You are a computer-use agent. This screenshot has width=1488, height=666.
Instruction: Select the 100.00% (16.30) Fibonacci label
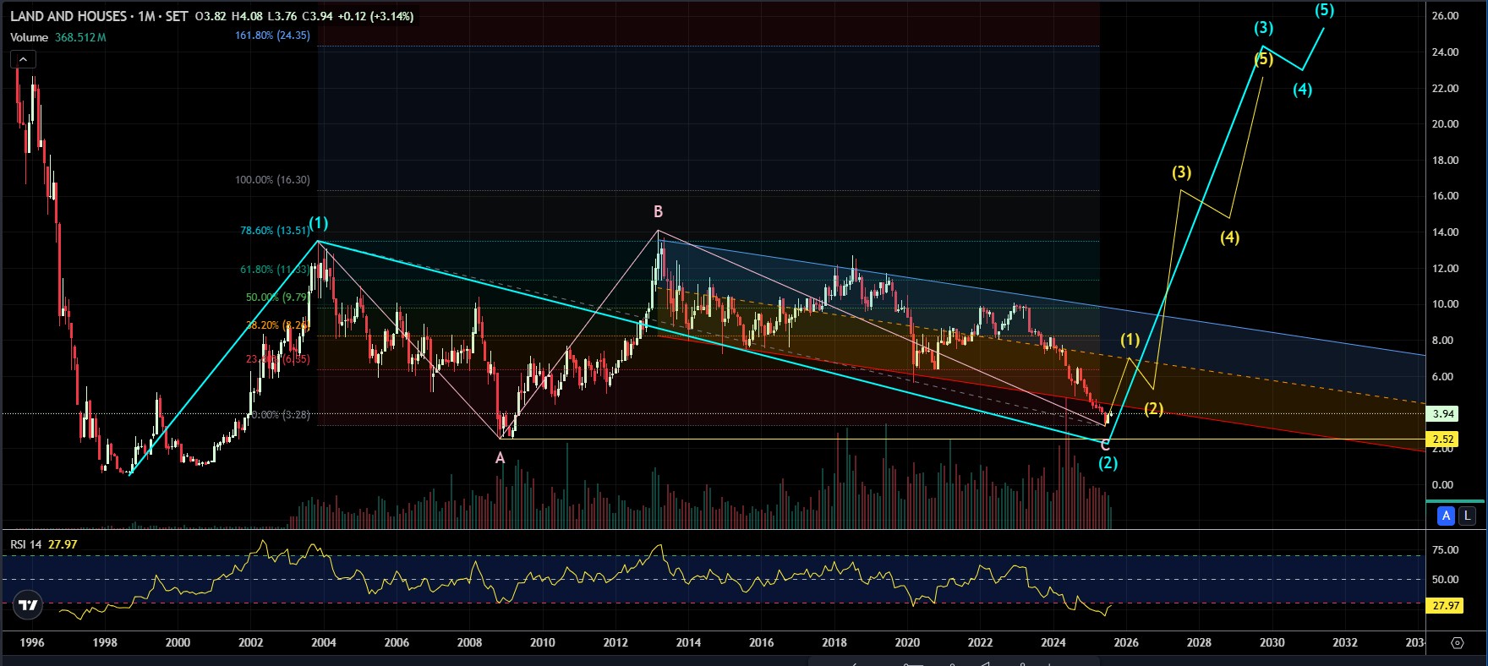tap(272, 180)
